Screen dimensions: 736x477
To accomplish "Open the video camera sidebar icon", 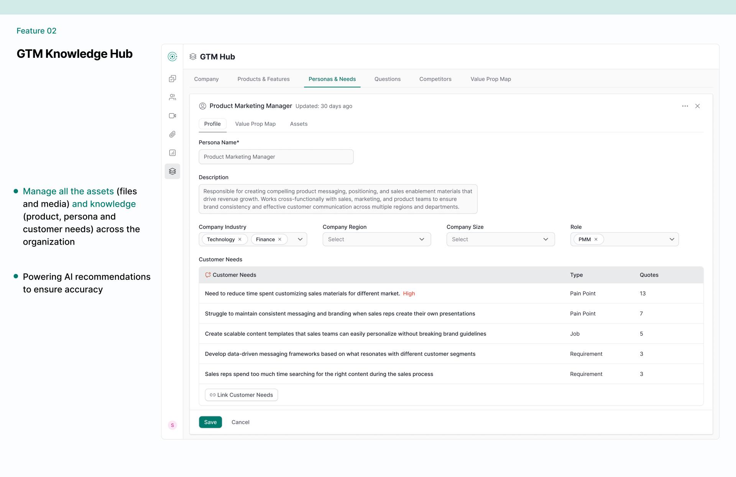I will (172, 116).
